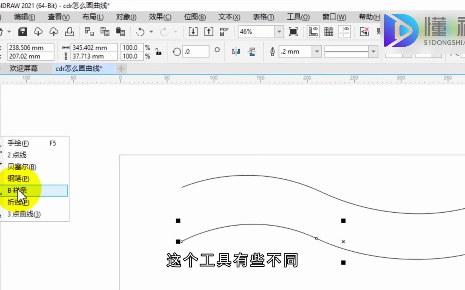Open the 对象(J) menu
Viewport: 465px width, 290px height.
(126, 17)
